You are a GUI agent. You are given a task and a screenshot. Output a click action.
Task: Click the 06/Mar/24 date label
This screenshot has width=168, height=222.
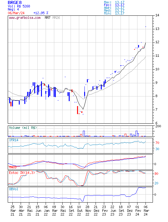pyautogui.click(x=16, y=13)
